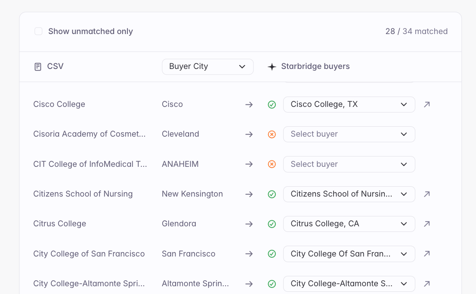Expand the Citrus College, CA buyer dropdown
The image size is (476, 294).
click(349, 224)
